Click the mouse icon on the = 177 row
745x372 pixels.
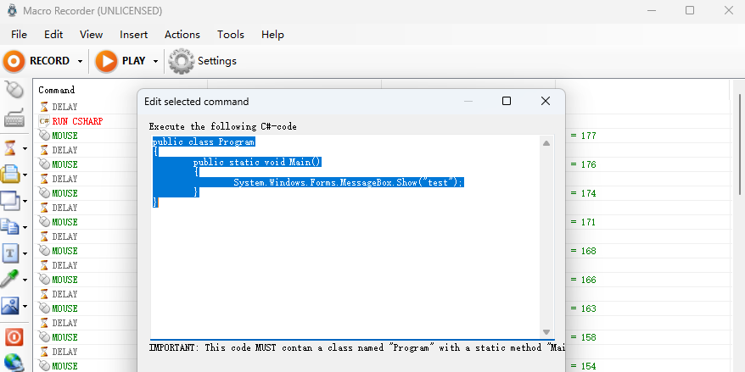pyautogui.click(x=44, y=136)
